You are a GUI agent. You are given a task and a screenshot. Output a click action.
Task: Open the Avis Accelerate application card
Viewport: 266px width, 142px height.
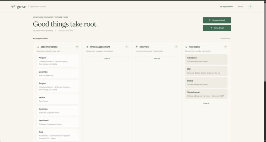point(58,135)
